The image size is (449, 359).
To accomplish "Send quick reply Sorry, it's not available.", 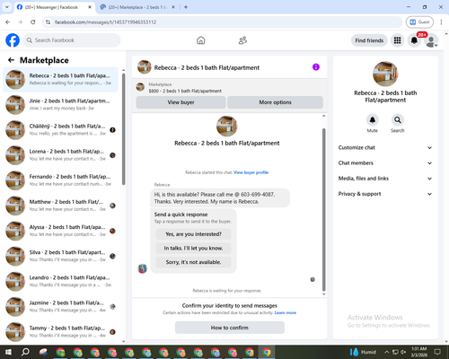I will (x=193, y=262).
